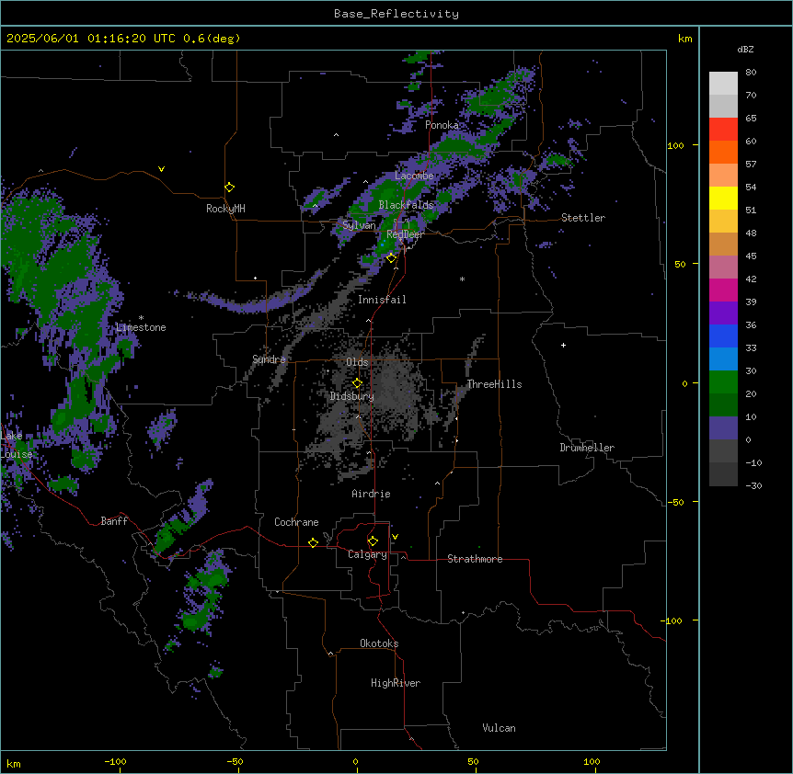Select the yellow 54-51 dBZ legend swatch
The width and height of the screenshot is (793, 774).
[723, 198]
